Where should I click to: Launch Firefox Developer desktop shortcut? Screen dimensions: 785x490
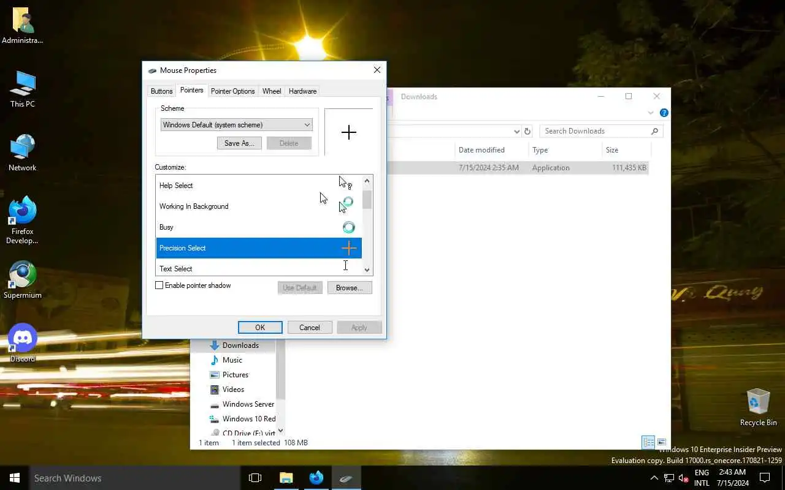(23, 221)
